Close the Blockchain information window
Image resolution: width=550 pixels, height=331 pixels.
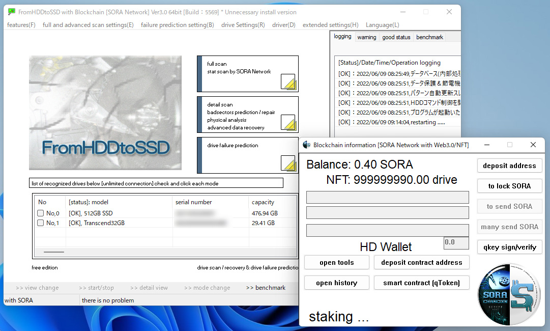pyautogui.click(x=533, y=145)
